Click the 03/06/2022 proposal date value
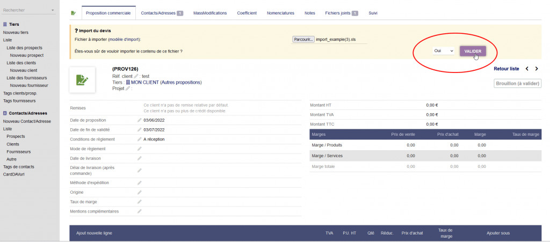 [x=154, y=120]
